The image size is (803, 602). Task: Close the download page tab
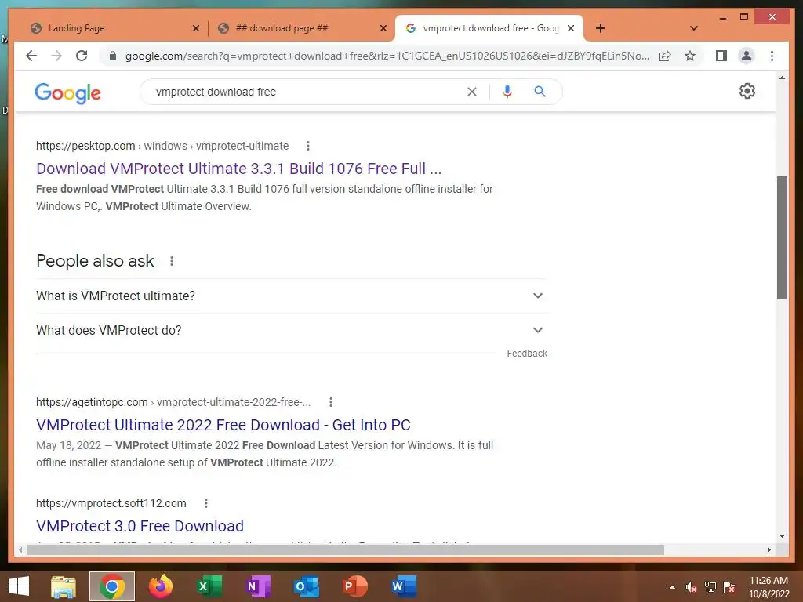point(383,28)
